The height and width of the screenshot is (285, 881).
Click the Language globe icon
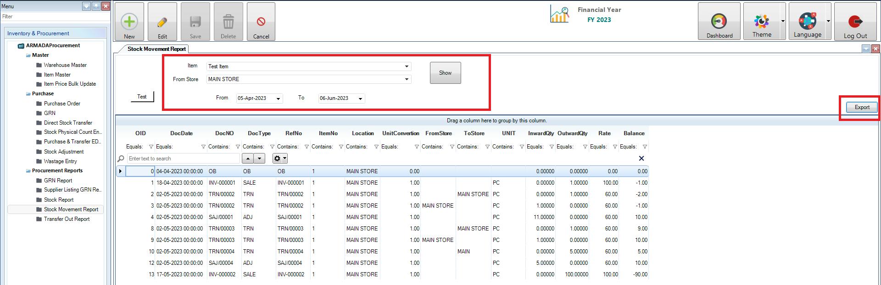point(807,21)
